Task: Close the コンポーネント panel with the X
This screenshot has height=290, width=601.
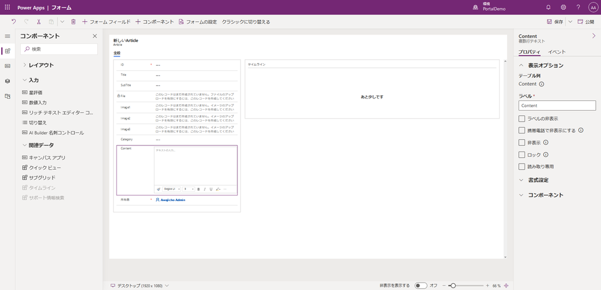Action: coord(95,36)
